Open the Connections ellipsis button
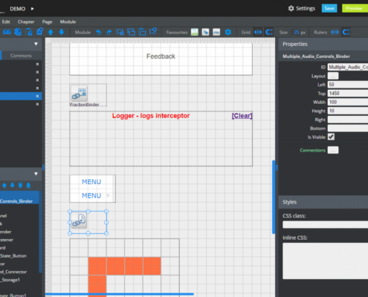This screenshot has height=297, width=368. [x=333, y=150]
